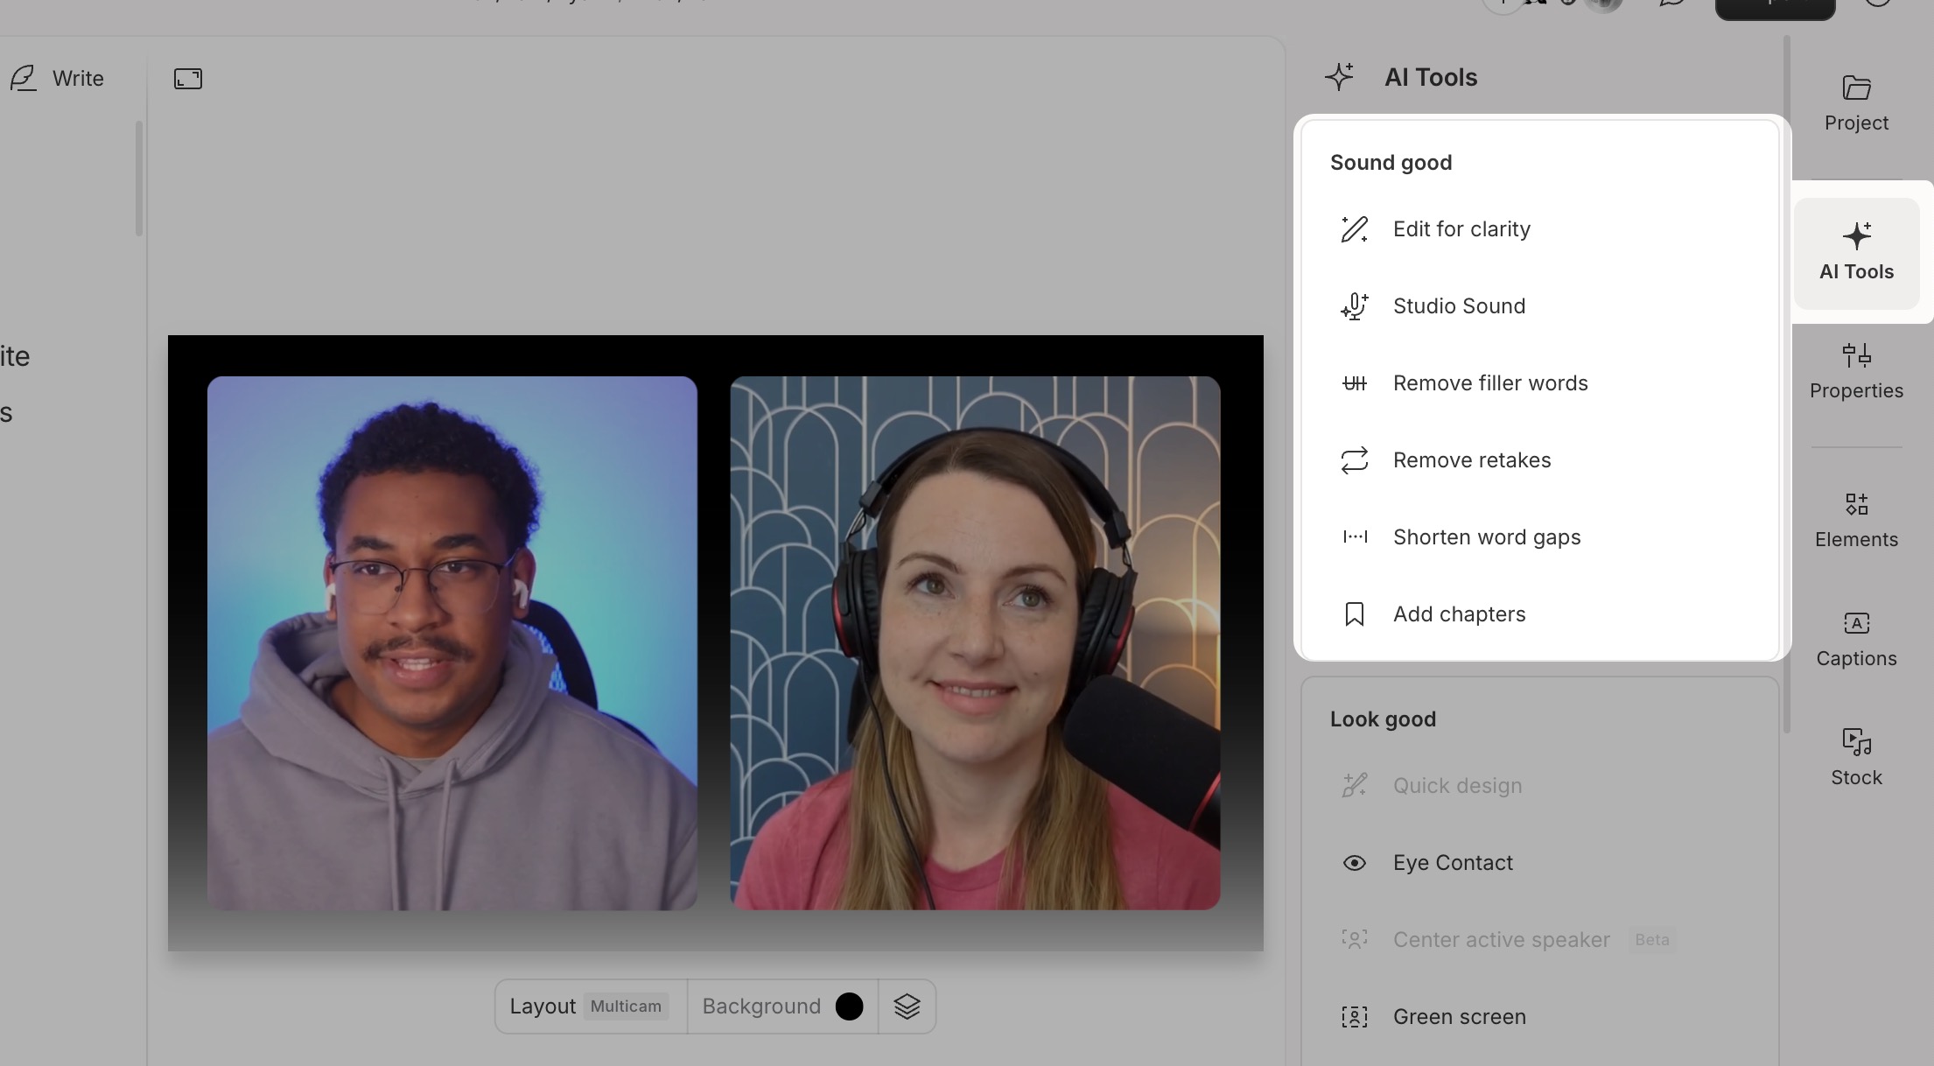Viewport: 1934px width, 1066px height.
Task: Browse the Stock media library
Action: pos(1855,757)
